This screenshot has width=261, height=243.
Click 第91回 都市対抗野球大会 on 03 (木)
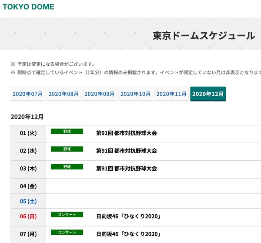(x=127, y=169)
